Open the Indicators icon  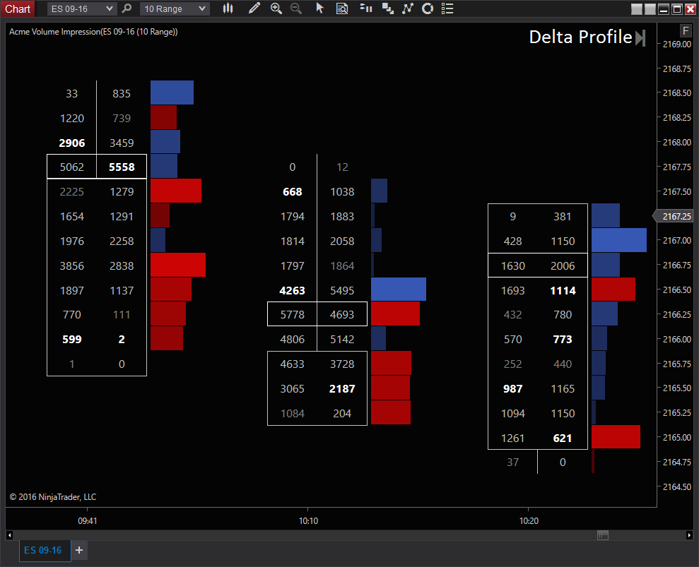click(x=407, y=8)
